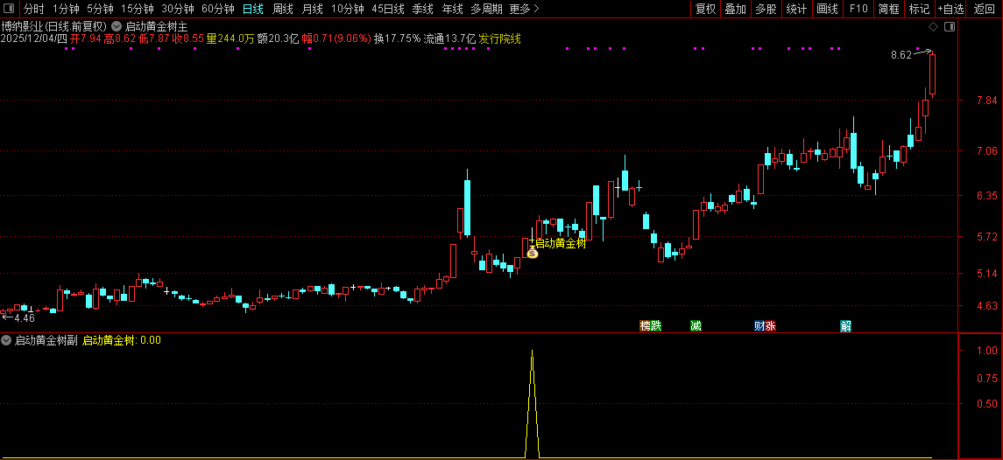Select the 季线 quarterly tab
The height and width of the screenshot is (460, 1003).
422,9
